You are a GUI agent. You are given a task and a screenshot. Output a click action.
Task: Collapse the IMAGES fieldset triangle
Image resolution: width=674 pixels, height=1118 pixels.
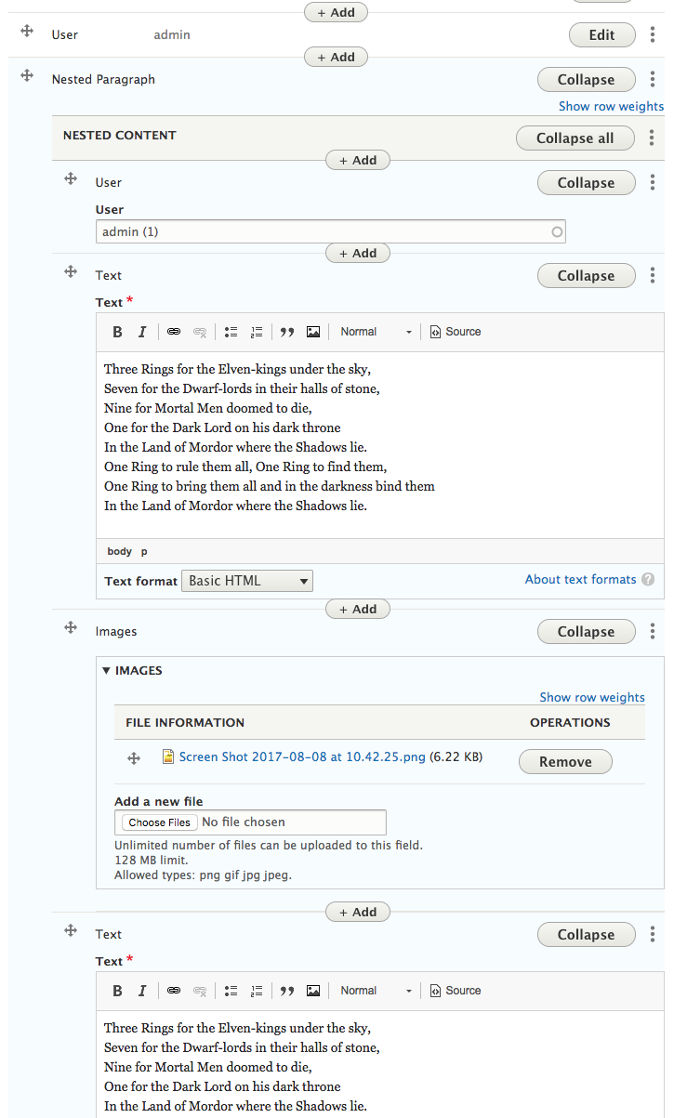(x=106, y=670)
